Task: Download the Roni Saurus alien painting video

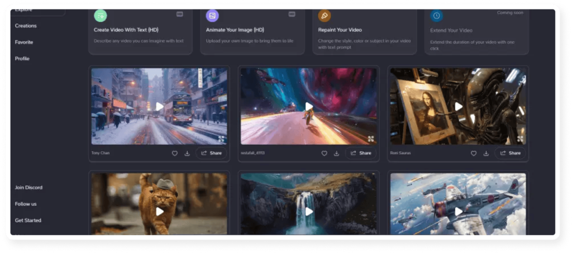Action: pos(486,153)
